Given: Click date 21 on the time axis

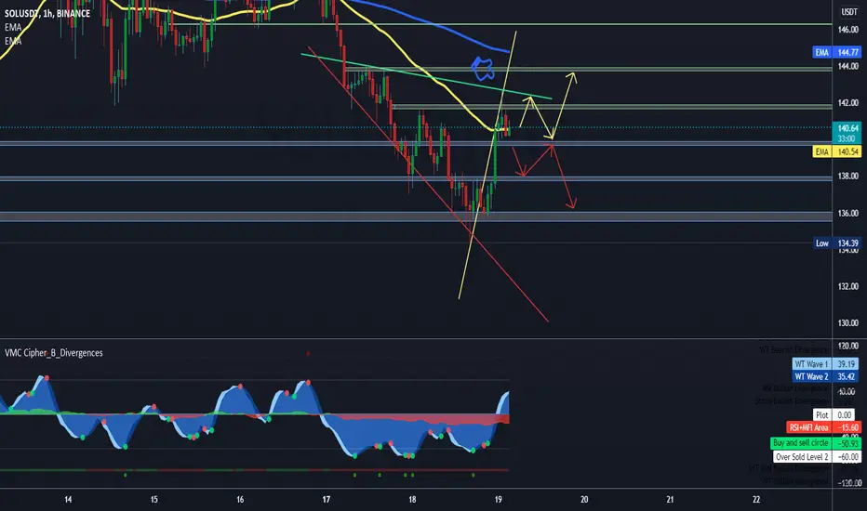Looking at the screenshot, I should [670, 500].
